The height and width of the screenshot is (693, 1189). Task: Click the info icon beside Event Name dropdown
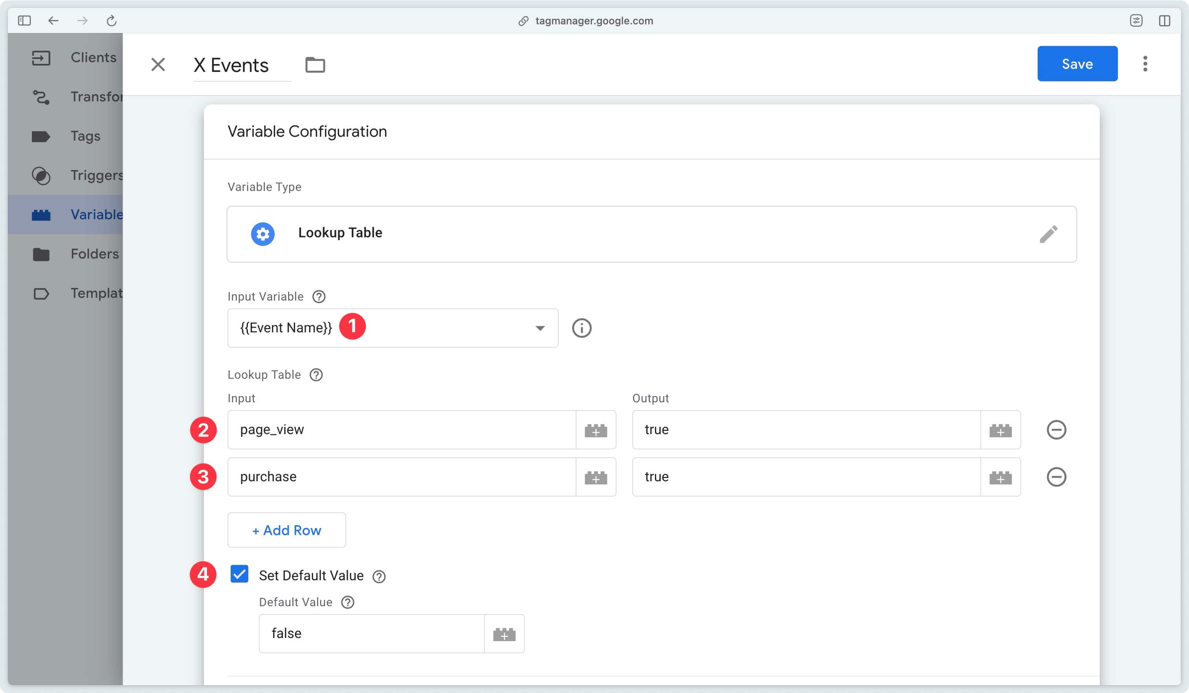pos(582,328)
